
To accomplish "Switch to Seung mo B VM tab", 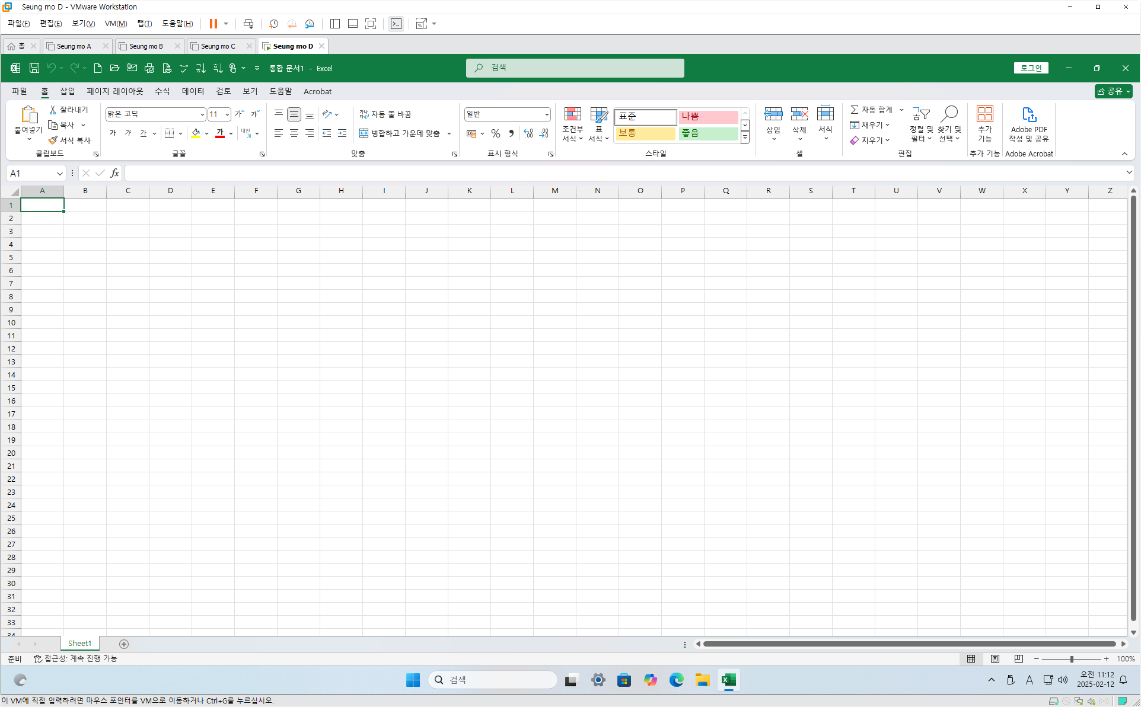I will tap(146, 46).
